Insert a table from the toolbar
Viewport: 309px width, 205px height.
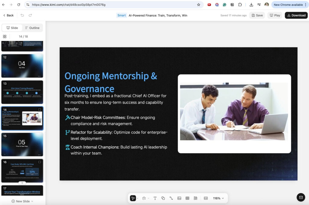pyautogui.click(x=187, y=198)
